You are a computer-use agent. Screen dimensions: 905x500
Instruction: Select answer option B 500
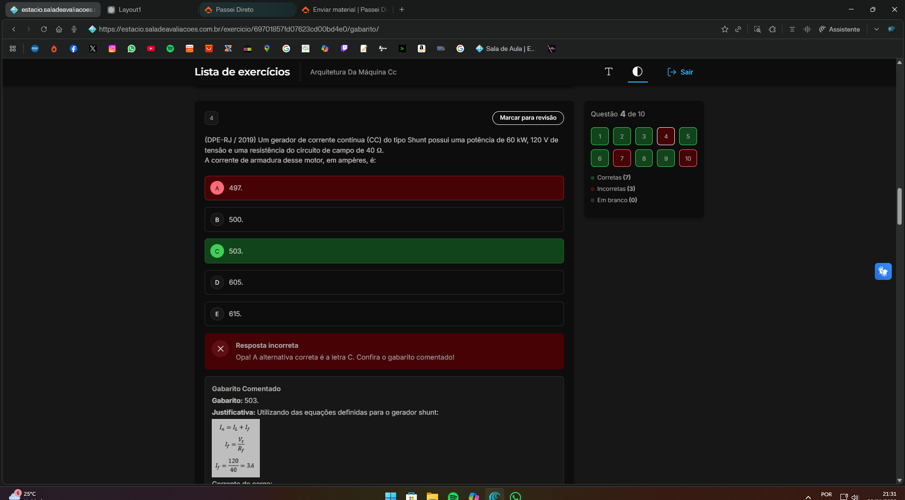(x=384, y=220)
